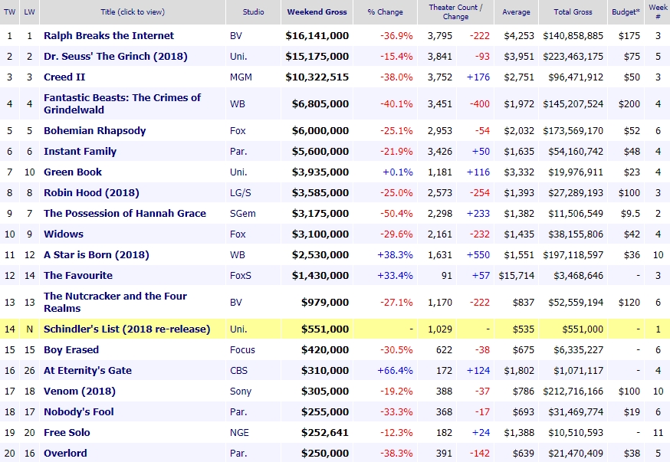Select the $10,322,515 weekend gross value
This screenshot has width=670, height=462.
317,77
